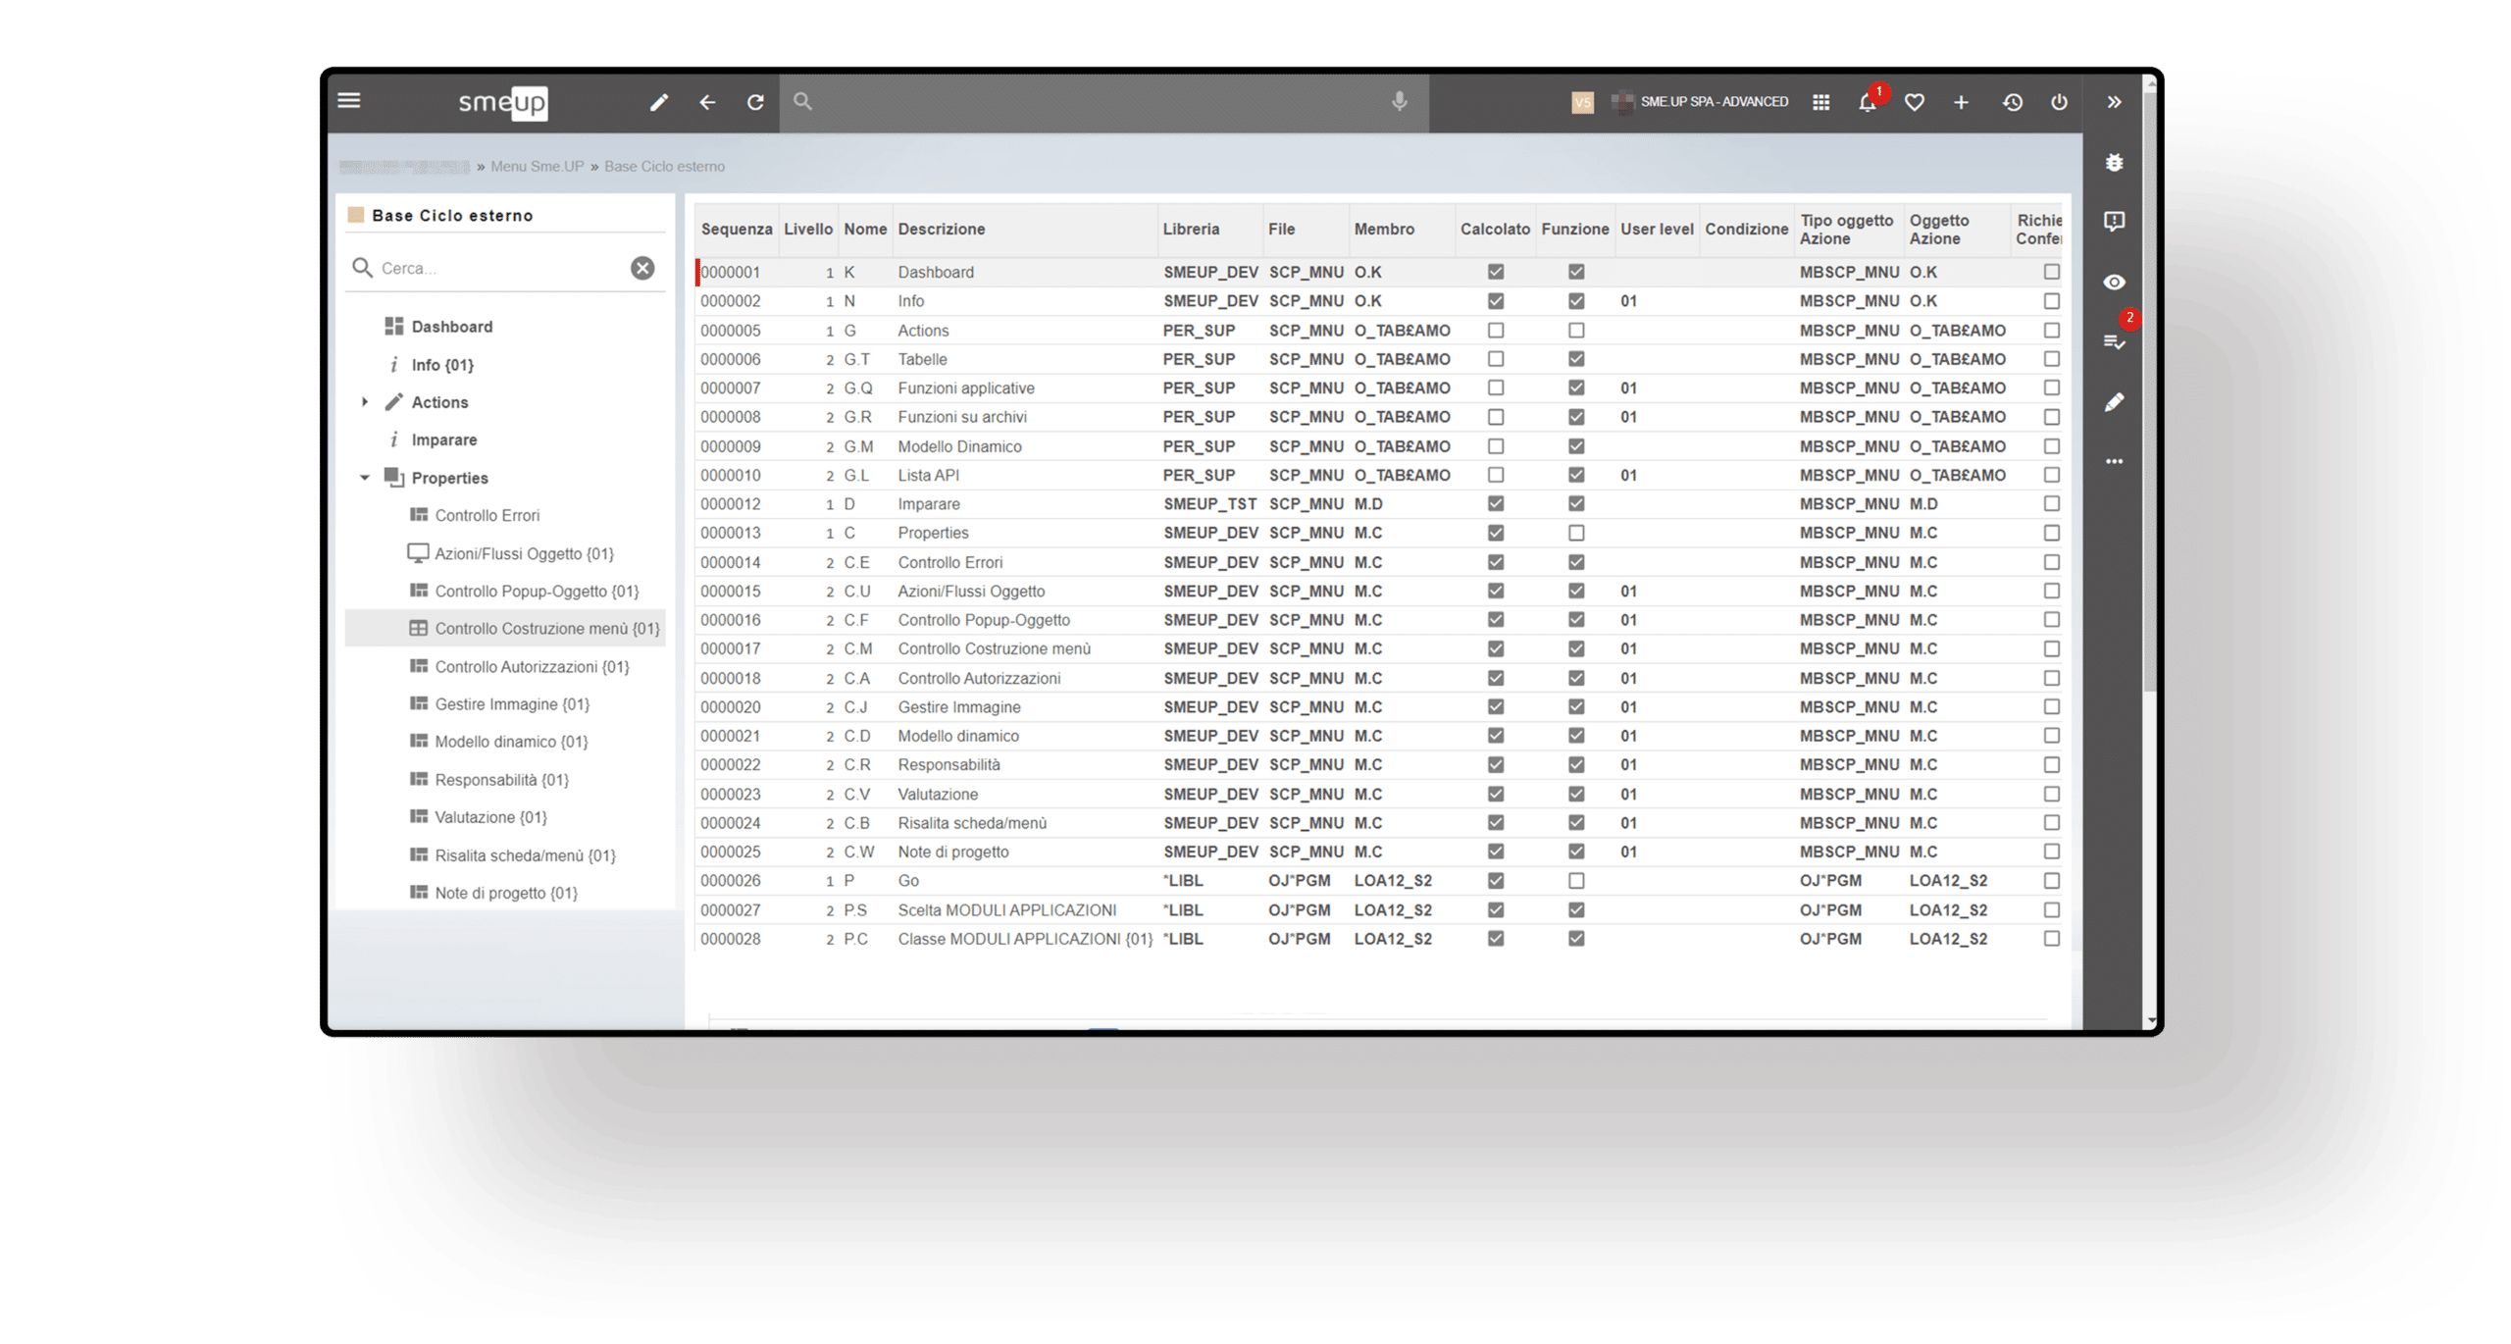Screen dimensions: 2511x1344
Task: Open the favorites heart icon
Action: click(x=1914, y=102)
